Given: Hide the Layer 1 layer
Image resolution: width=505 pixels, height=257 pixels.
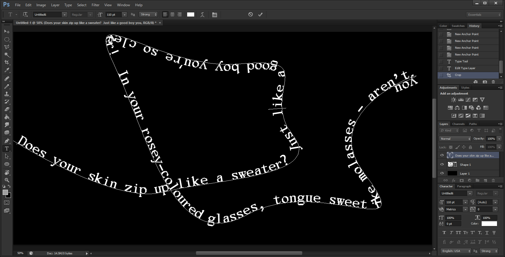Looking at the screenshot, I should click(x=442, y=173).
